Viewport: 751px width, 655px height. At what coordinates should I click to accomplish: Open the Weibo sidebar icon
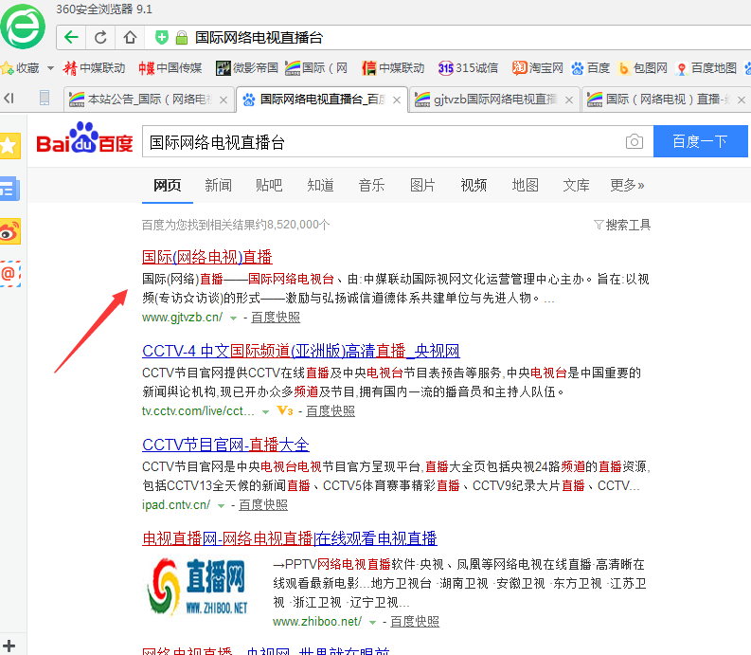9,231
